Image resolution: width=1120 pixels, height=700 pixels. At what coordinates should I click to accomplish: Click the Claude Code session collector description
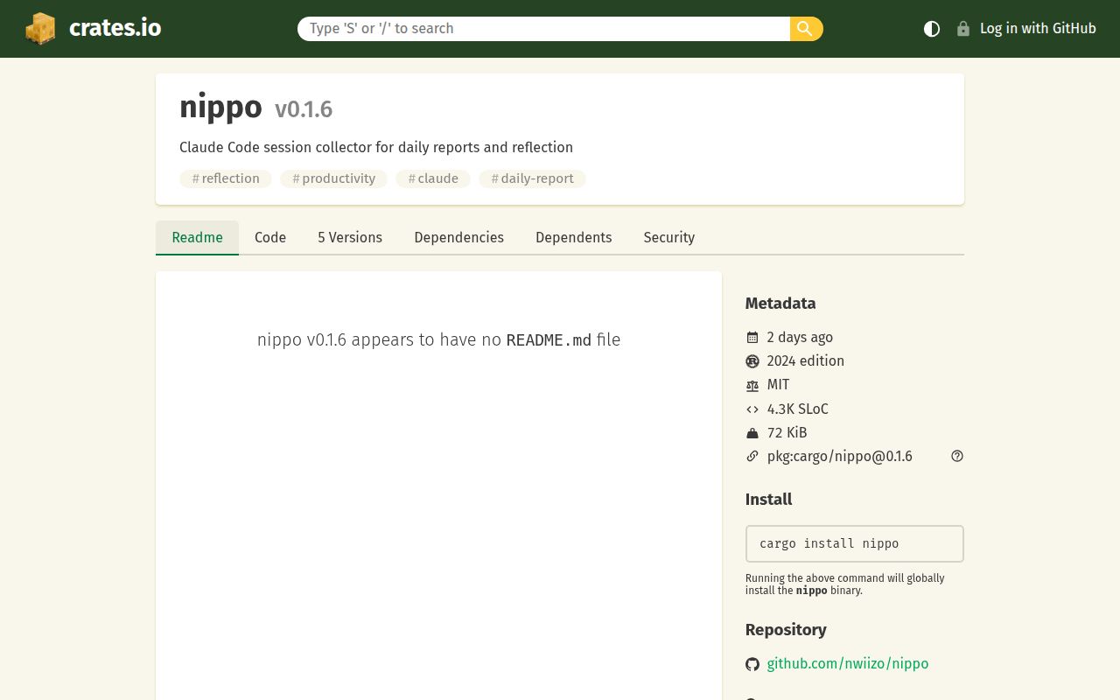click(376, 147)
